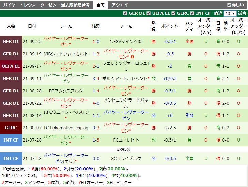This screenshot has width=248, height=187.
Task: Click the 7オーバー 3アンダー summary line
Action: point(66,183)
